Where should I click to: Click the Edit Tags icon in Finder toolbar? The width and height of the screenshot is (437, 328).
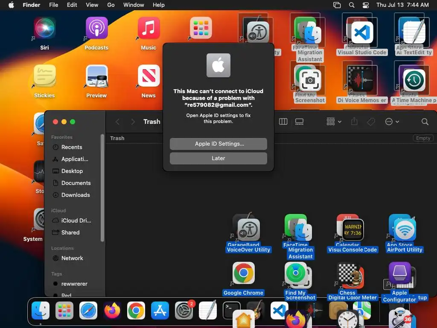(x=371, y=122)
